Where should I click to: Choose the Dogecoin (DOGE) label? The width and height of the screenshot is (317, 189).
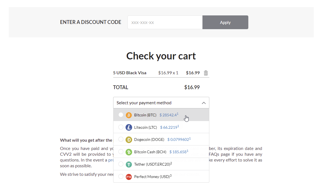(149, 139)
